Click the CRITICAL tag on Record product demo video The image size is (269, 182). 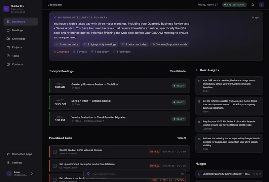pos(154,152)
